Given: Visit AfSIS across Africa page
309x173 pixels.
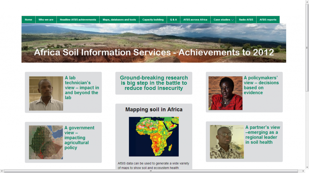Looking at the screenshot, I should click(195, 20).
